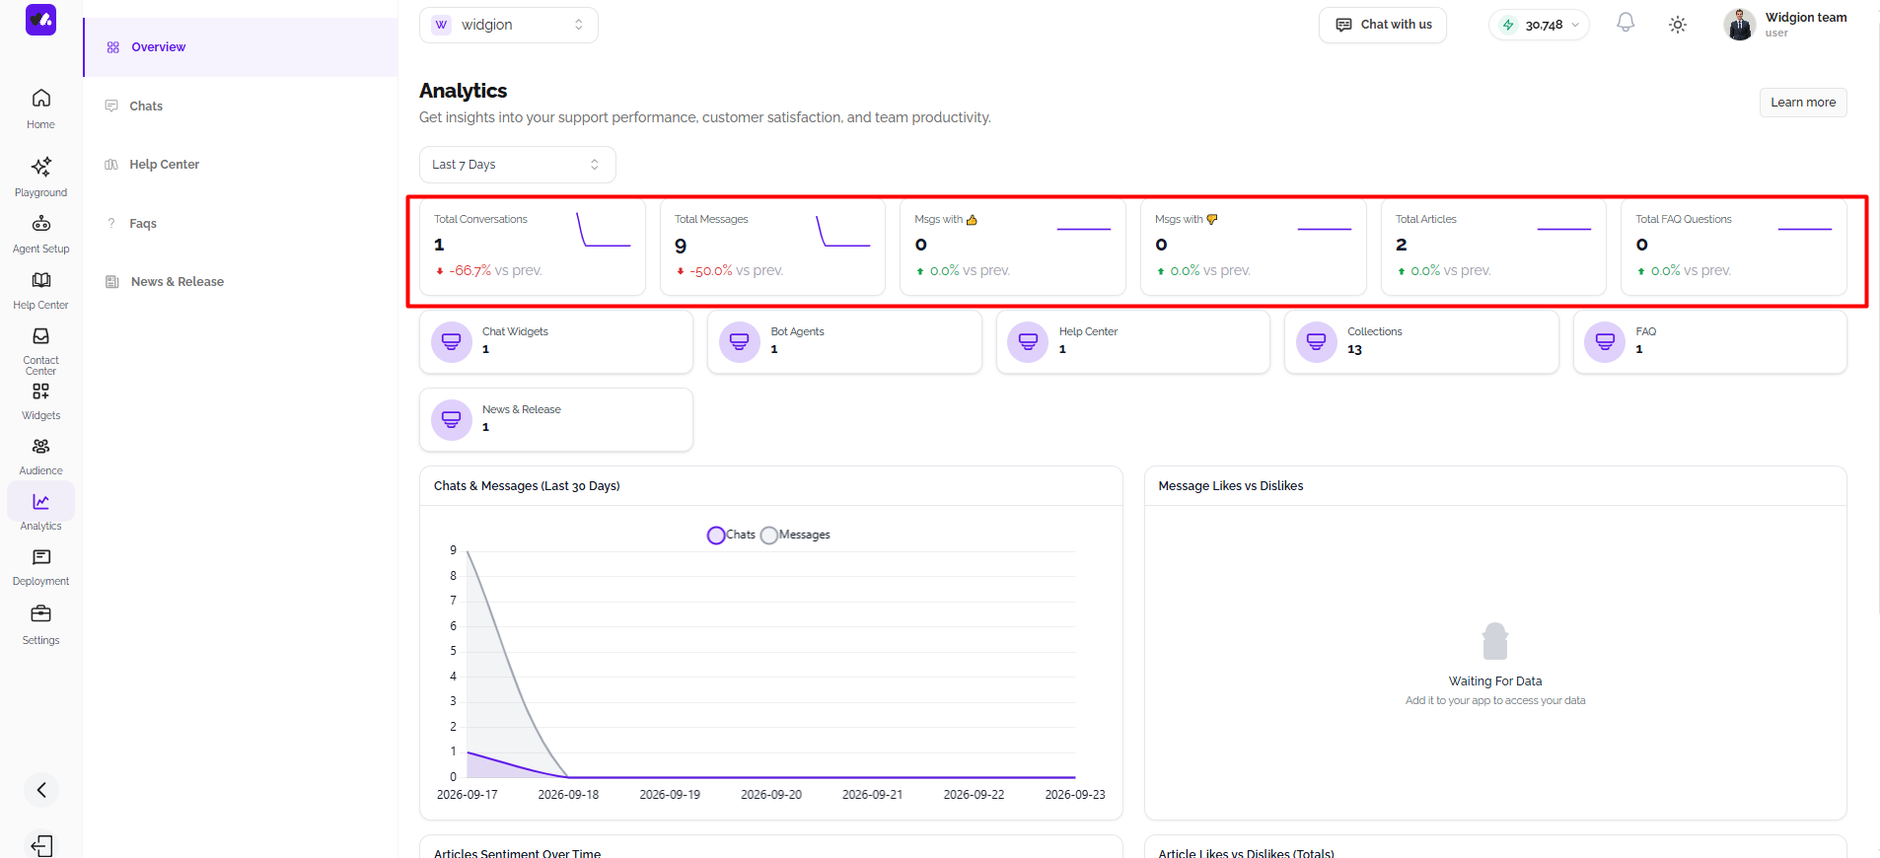Toggle light/dark theme sun icon

click(1678, 25)
